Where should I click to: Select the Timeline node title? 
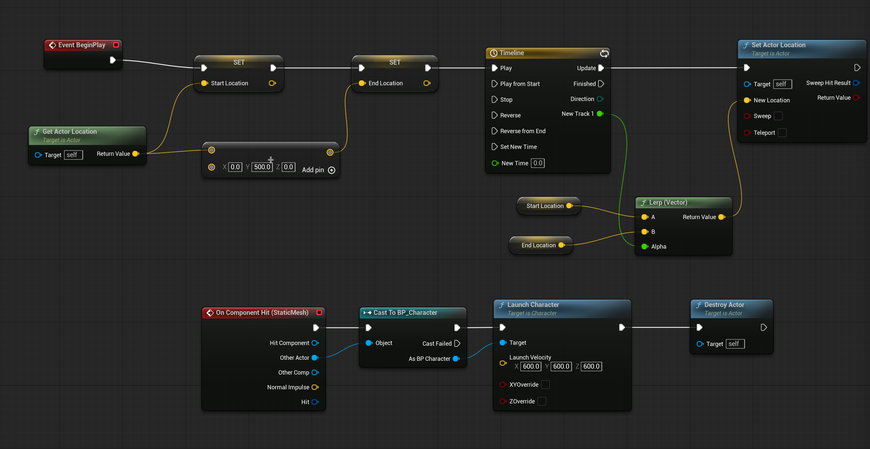pos(512,52)
